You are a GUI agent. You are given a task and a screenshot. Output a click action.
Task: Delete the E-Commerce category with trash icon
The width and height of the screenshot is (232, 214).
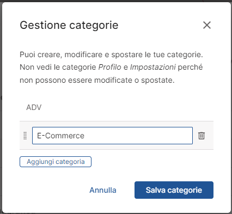tap(202, 136)
